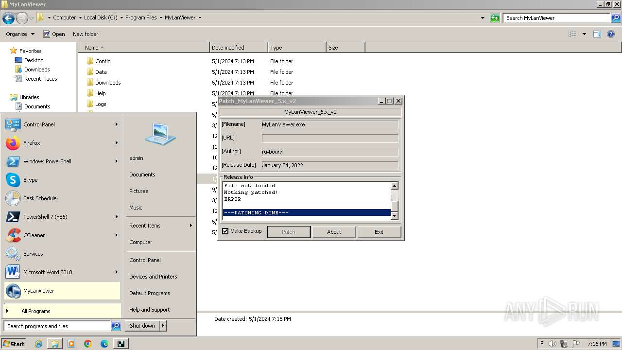Image resolution: width=622 pixels, height=350 pixels.
Task: Click the volume speaker tray icon
Action: (x=553, y=344)
